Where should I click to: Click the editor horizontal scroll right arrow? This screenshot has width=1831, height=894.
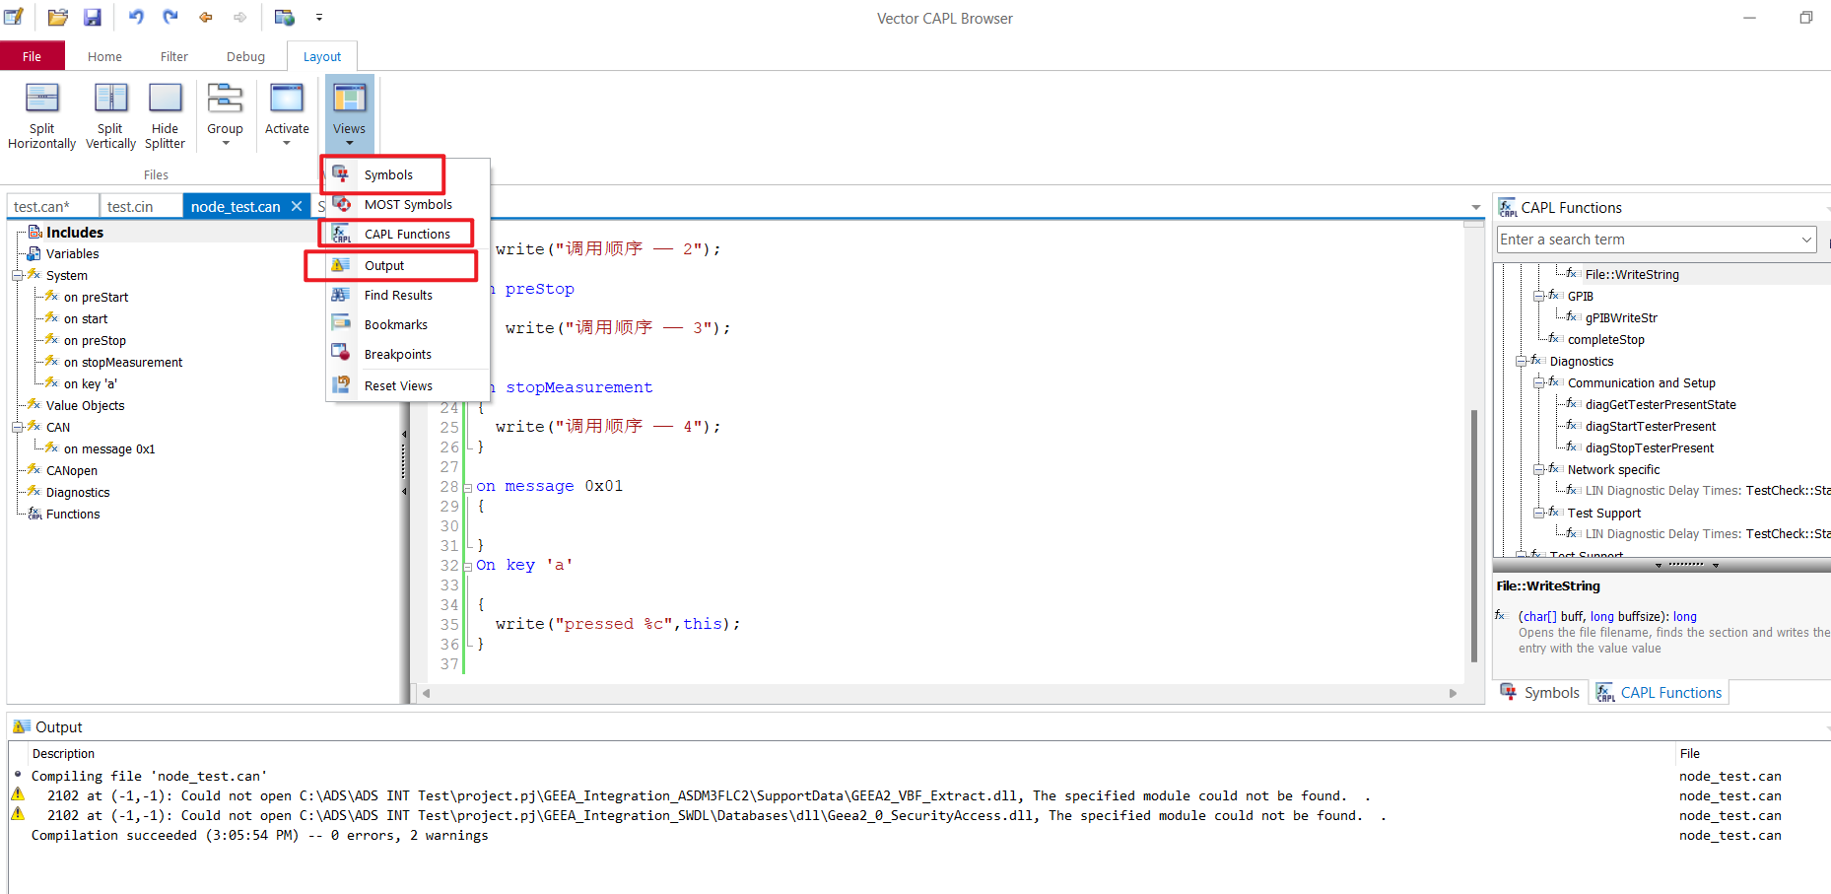1453,693
